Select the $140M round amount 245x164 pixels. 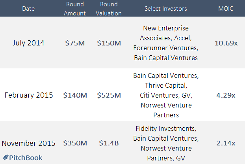click(x=75, y=95)
